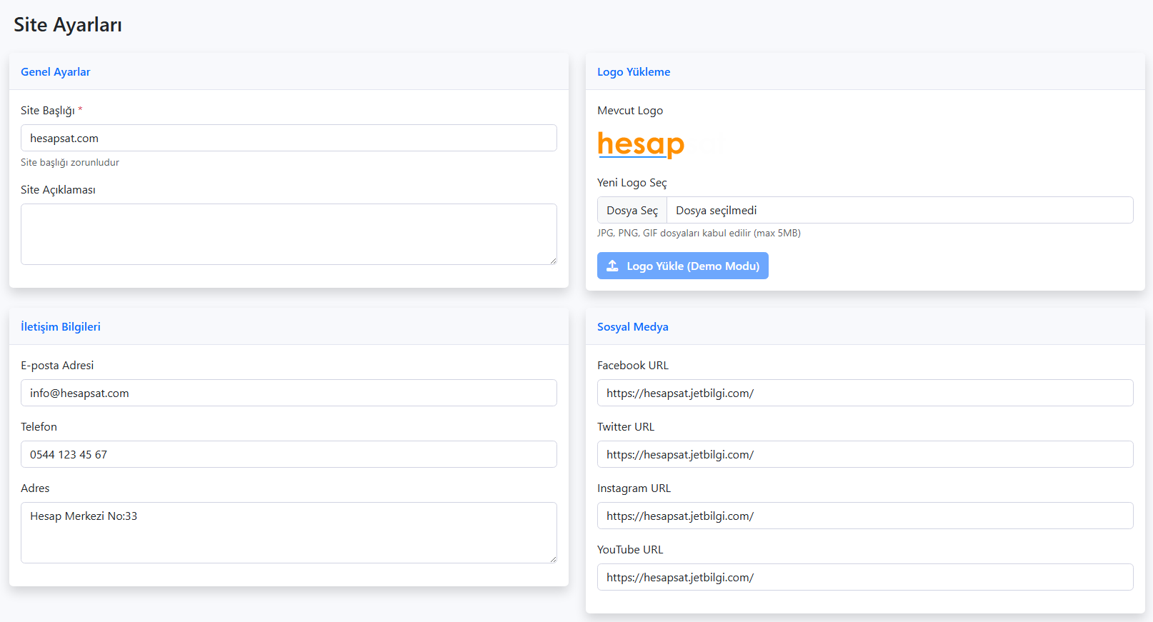The height and width of the screenshot is (622, 1153).
Task: Select the YouTube URL input
Action: 865,577
